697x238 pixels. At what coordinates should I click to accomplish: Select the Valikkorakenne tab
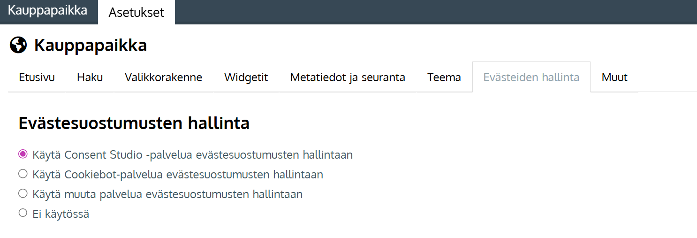pos(163,77)
